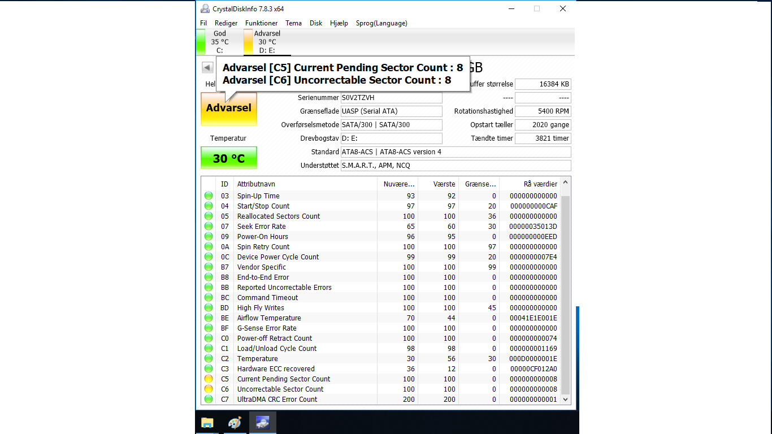Click status icon beside Start/Stop Count
The image size is (772, 434).
tap(209, 206)
